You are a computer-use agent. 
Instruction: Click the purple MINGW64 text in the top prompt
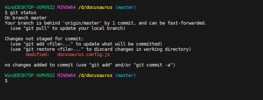tap(66, 7)
